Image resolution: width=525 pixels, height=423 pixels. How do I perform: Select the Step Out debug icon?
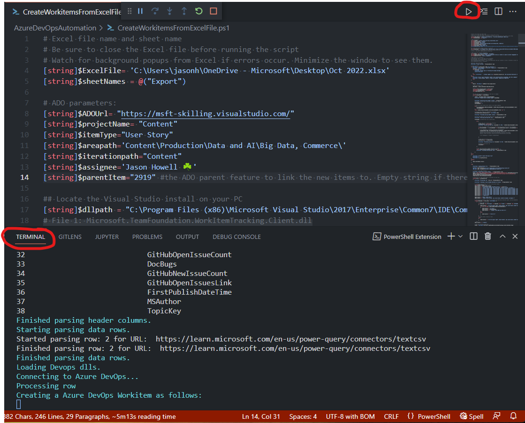tap(183, 11)
